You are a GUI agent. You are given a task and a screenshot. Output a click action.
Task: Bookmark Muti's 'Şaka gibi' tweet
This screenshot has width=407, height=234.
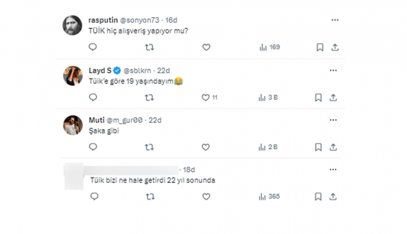pyautogui.click(x=318, y=147)
